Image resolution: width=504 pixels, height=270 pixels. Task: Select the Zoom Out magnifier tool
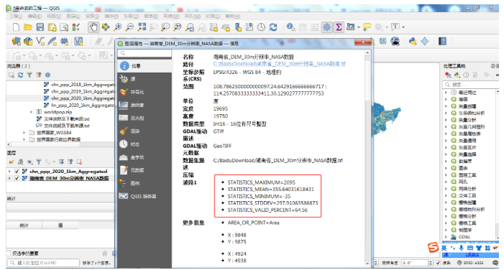point(129,27)
